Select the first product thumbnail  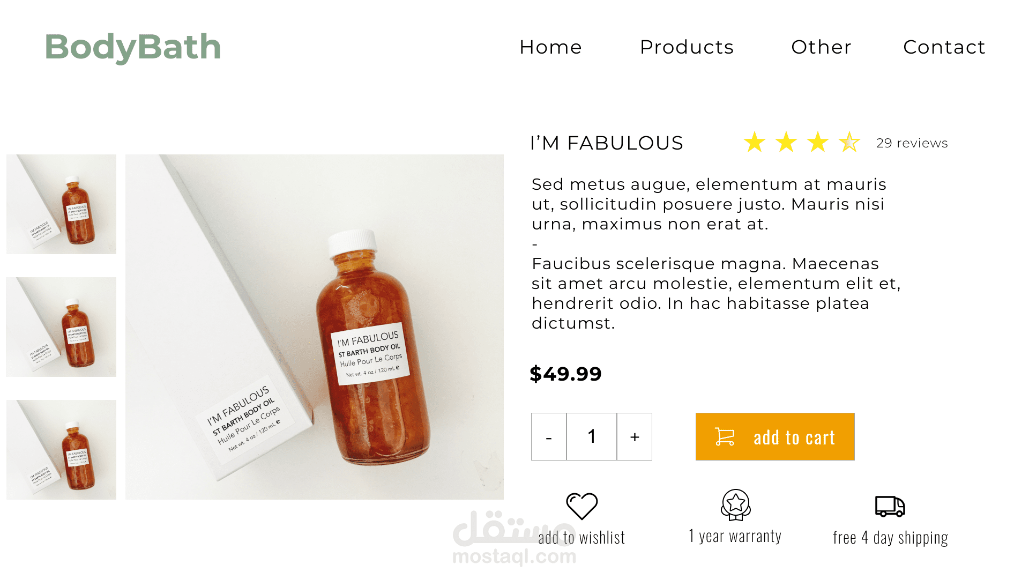(x=62, y=204)
